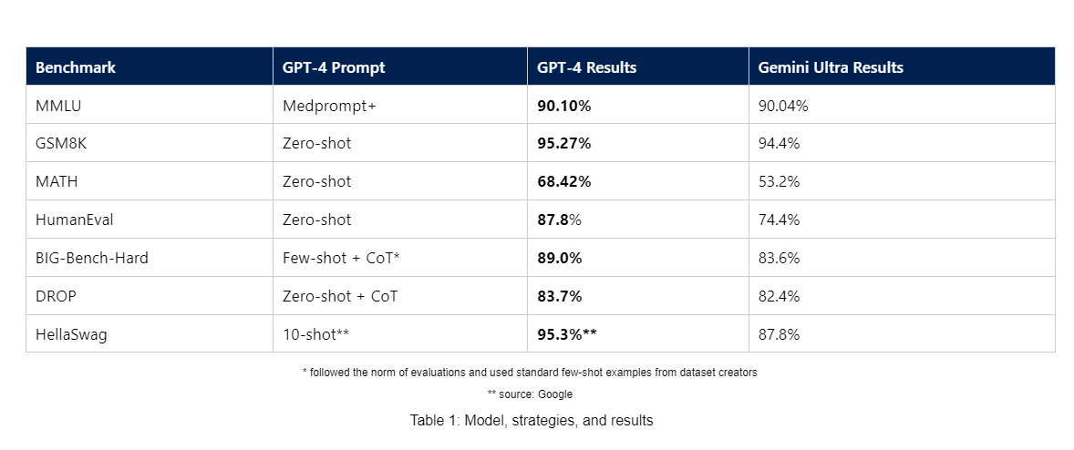The width and height of the screenshot is (1074, 450).
Task: Click the GPT-4 Results column header
Action: click(x=587, y=67)
